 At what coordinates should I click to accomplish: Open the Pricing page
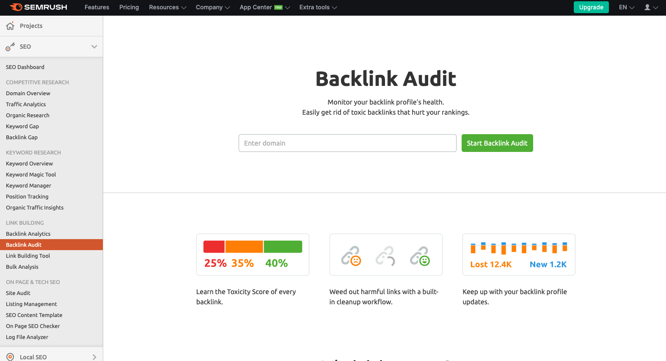(x=129, y=7)
